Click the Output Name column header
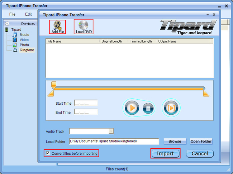 click(x=184, y=41)
